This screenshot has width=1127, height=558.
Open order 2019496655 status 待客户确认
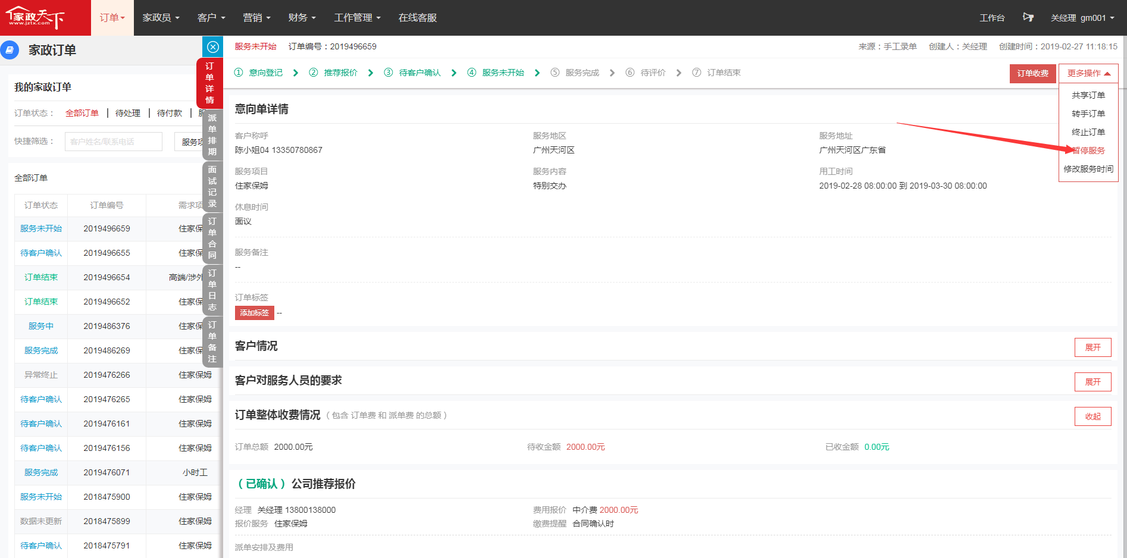tap(41, 253)
